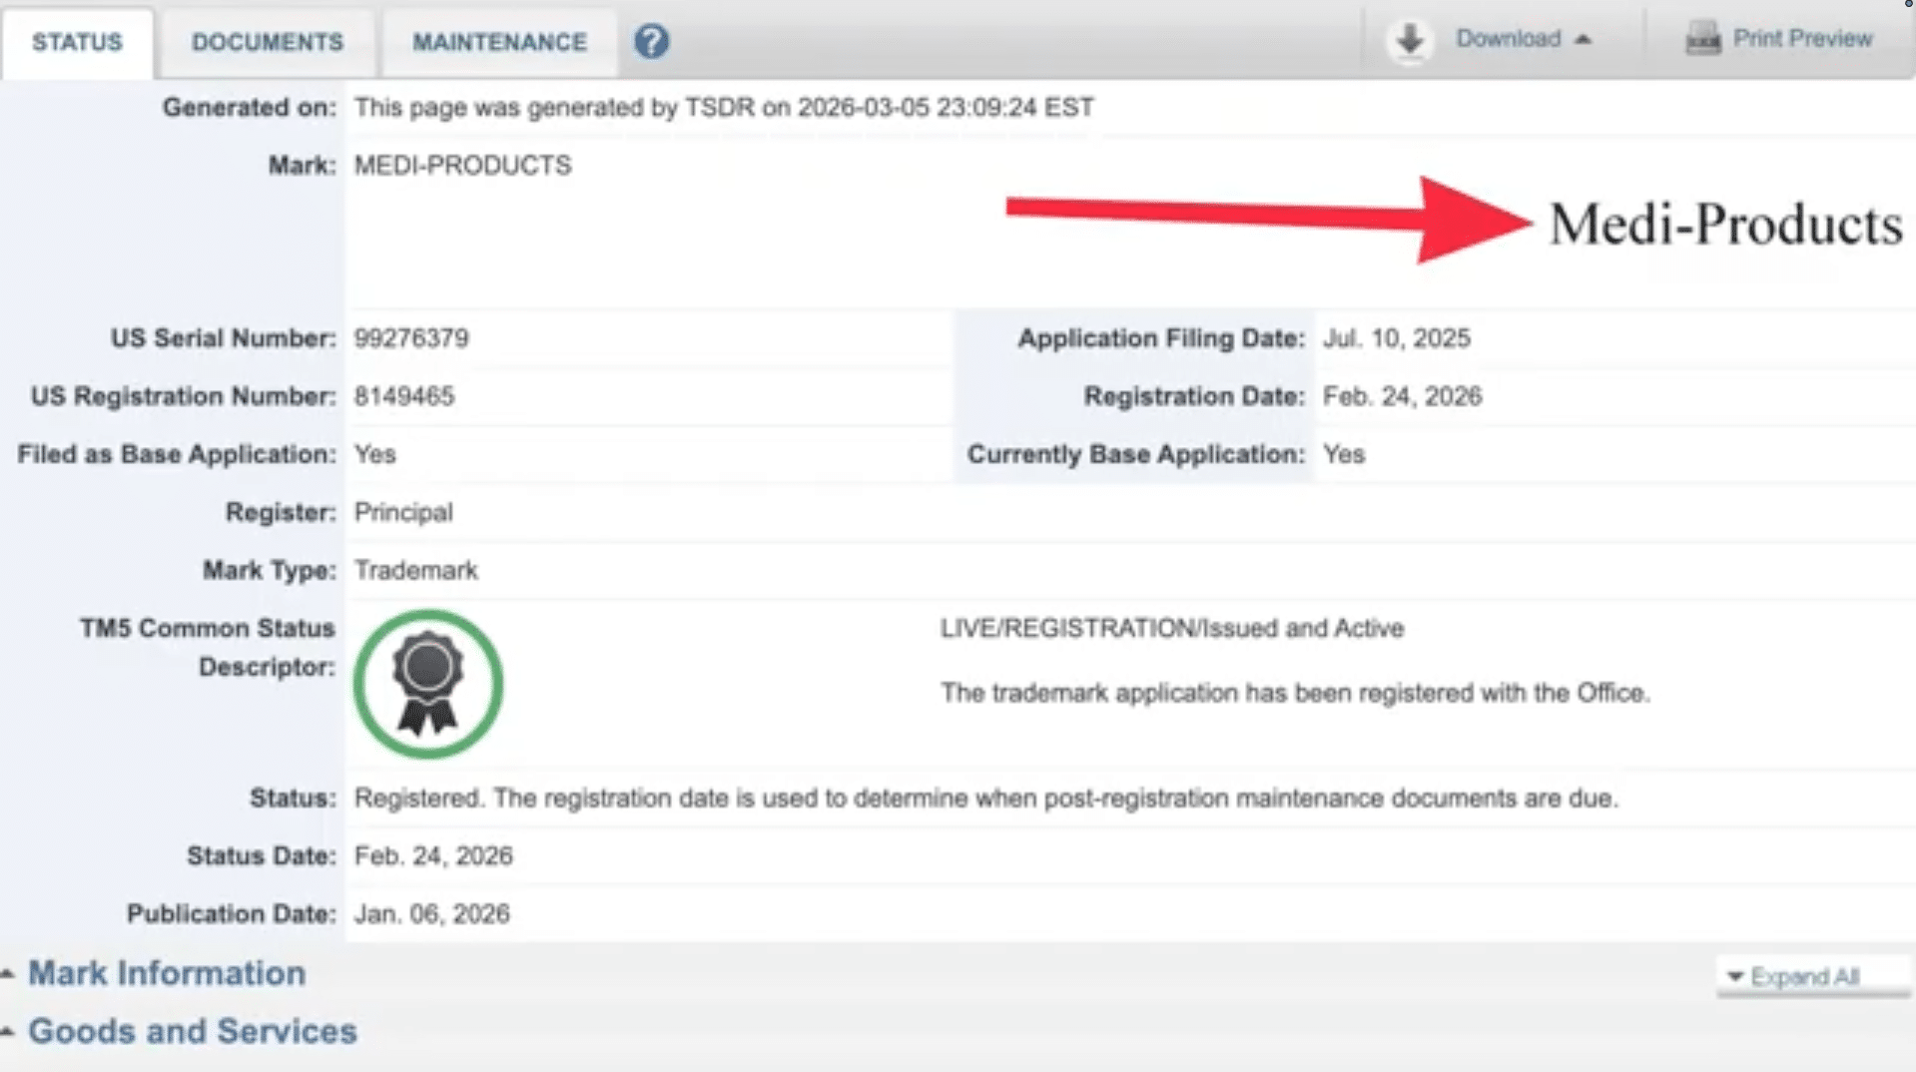This screenshot has width=1916, height=1072.
Task: Toggle the Mark Information disclosure triangle
Action: click(x=8, y=973)
